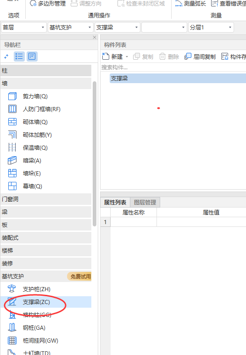Expand the 装修 category
Screen dimensions: 246x355
pyautogui.click(x=46, y=264)
